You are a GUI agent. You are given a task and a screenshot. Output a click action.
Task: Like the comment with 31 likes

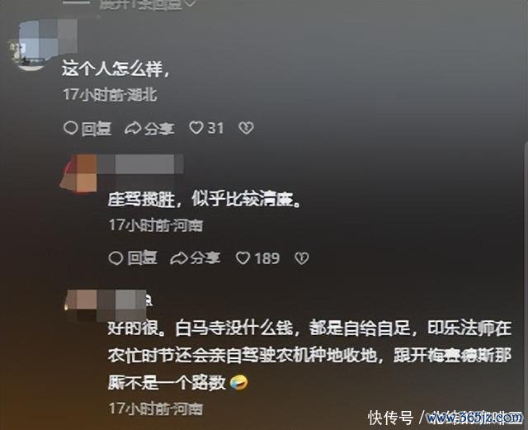coord(196,129)
